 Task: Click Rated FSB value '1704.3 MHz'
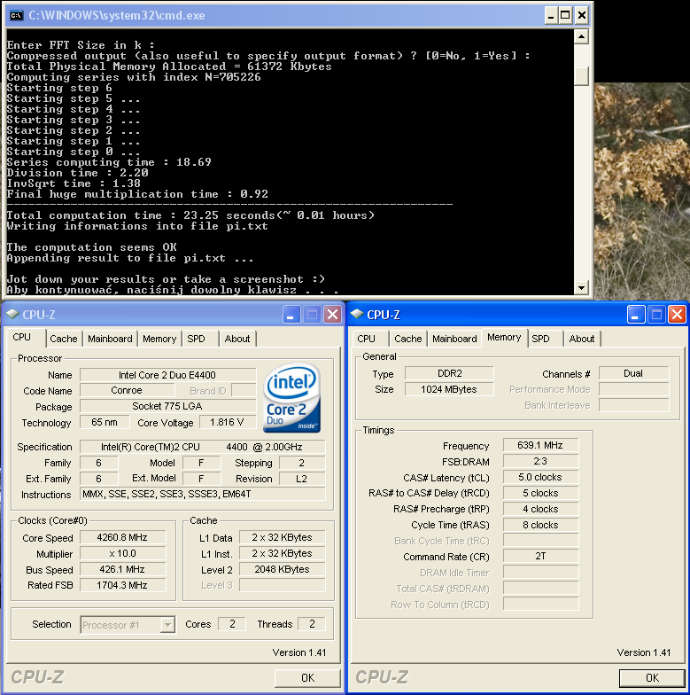[122, 585]
